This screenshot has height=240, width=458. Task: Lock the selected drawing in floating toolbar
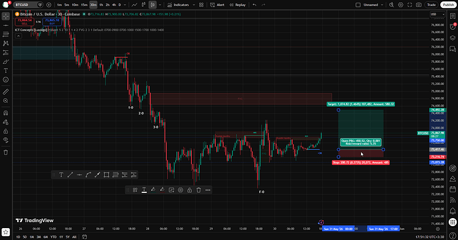click(190, 190)
